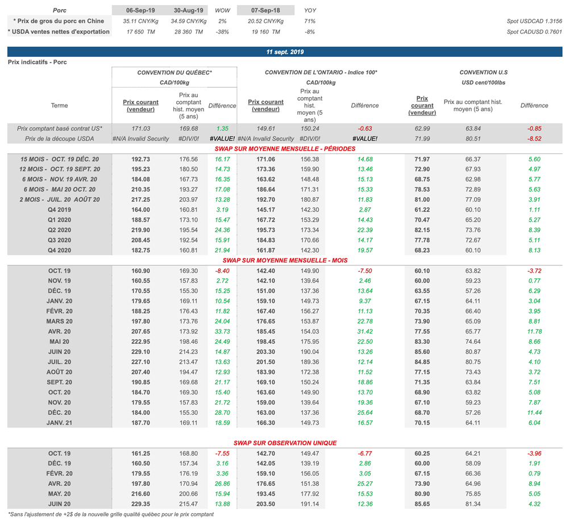
Task: Click the footnote about the +2$ adjustment
Action: pyautogui.click(x=111, y=514)
